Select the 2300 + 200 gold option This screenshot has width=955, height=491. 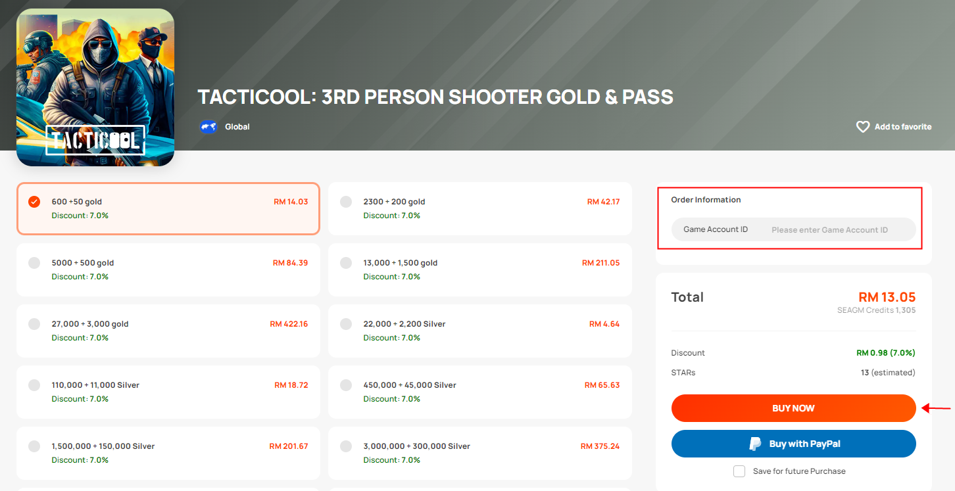tap(480, 208)
